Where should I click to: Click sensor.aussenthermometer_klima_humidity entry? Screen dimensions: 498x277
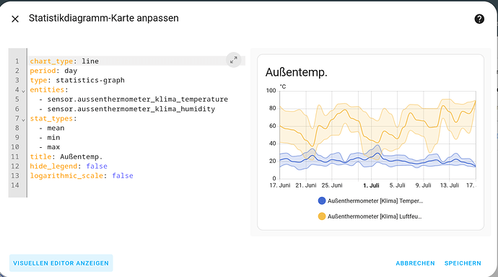(131, 109)
